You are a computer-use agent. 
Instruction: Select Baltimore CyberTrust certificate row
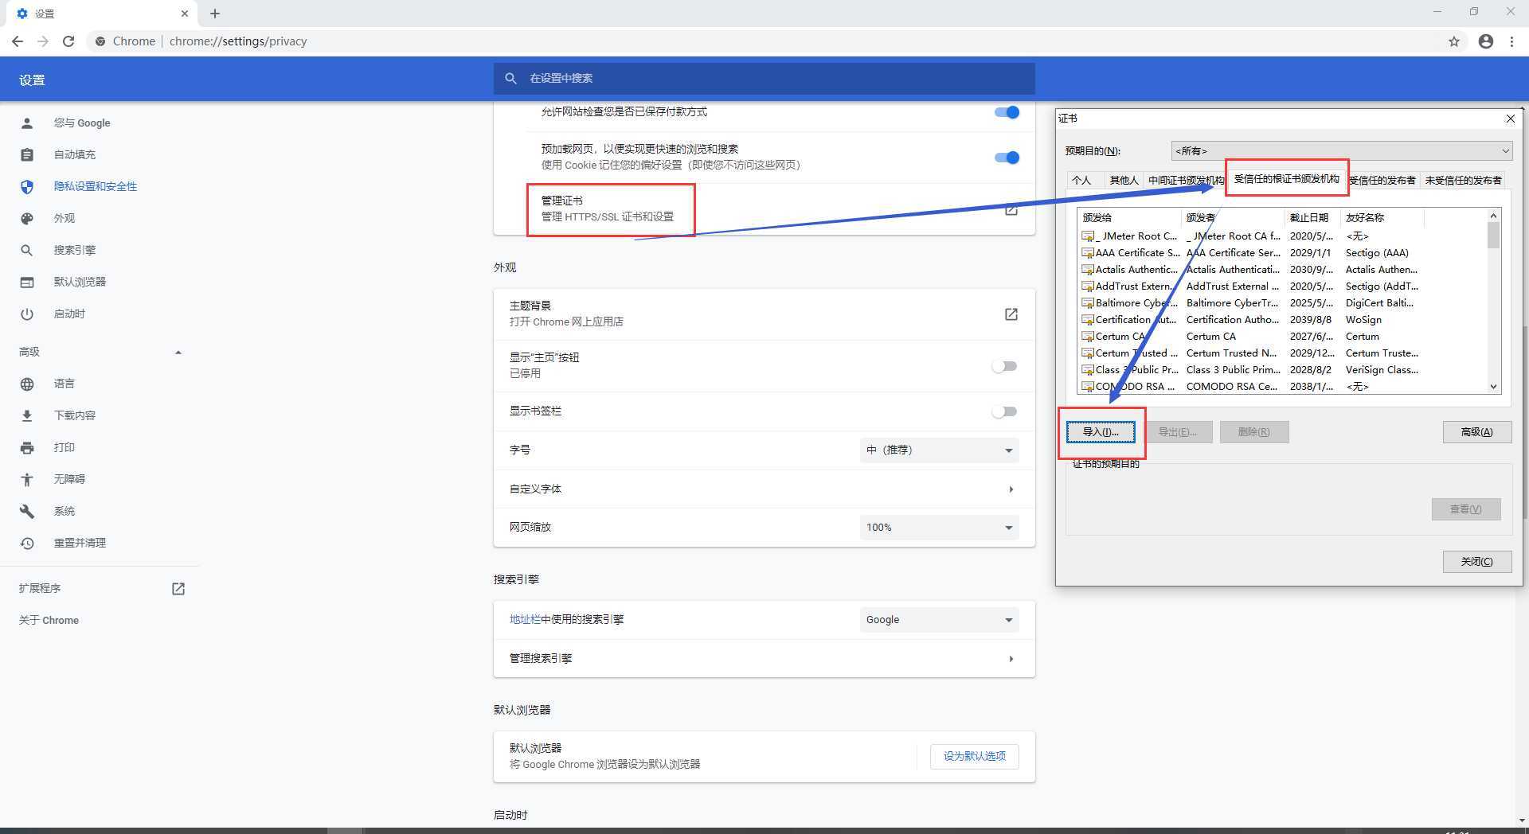1282,303
